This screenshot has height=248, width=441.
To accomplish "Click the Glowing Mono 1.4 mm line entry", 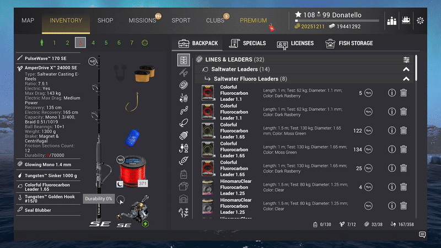I will click(x=49, y=164).
